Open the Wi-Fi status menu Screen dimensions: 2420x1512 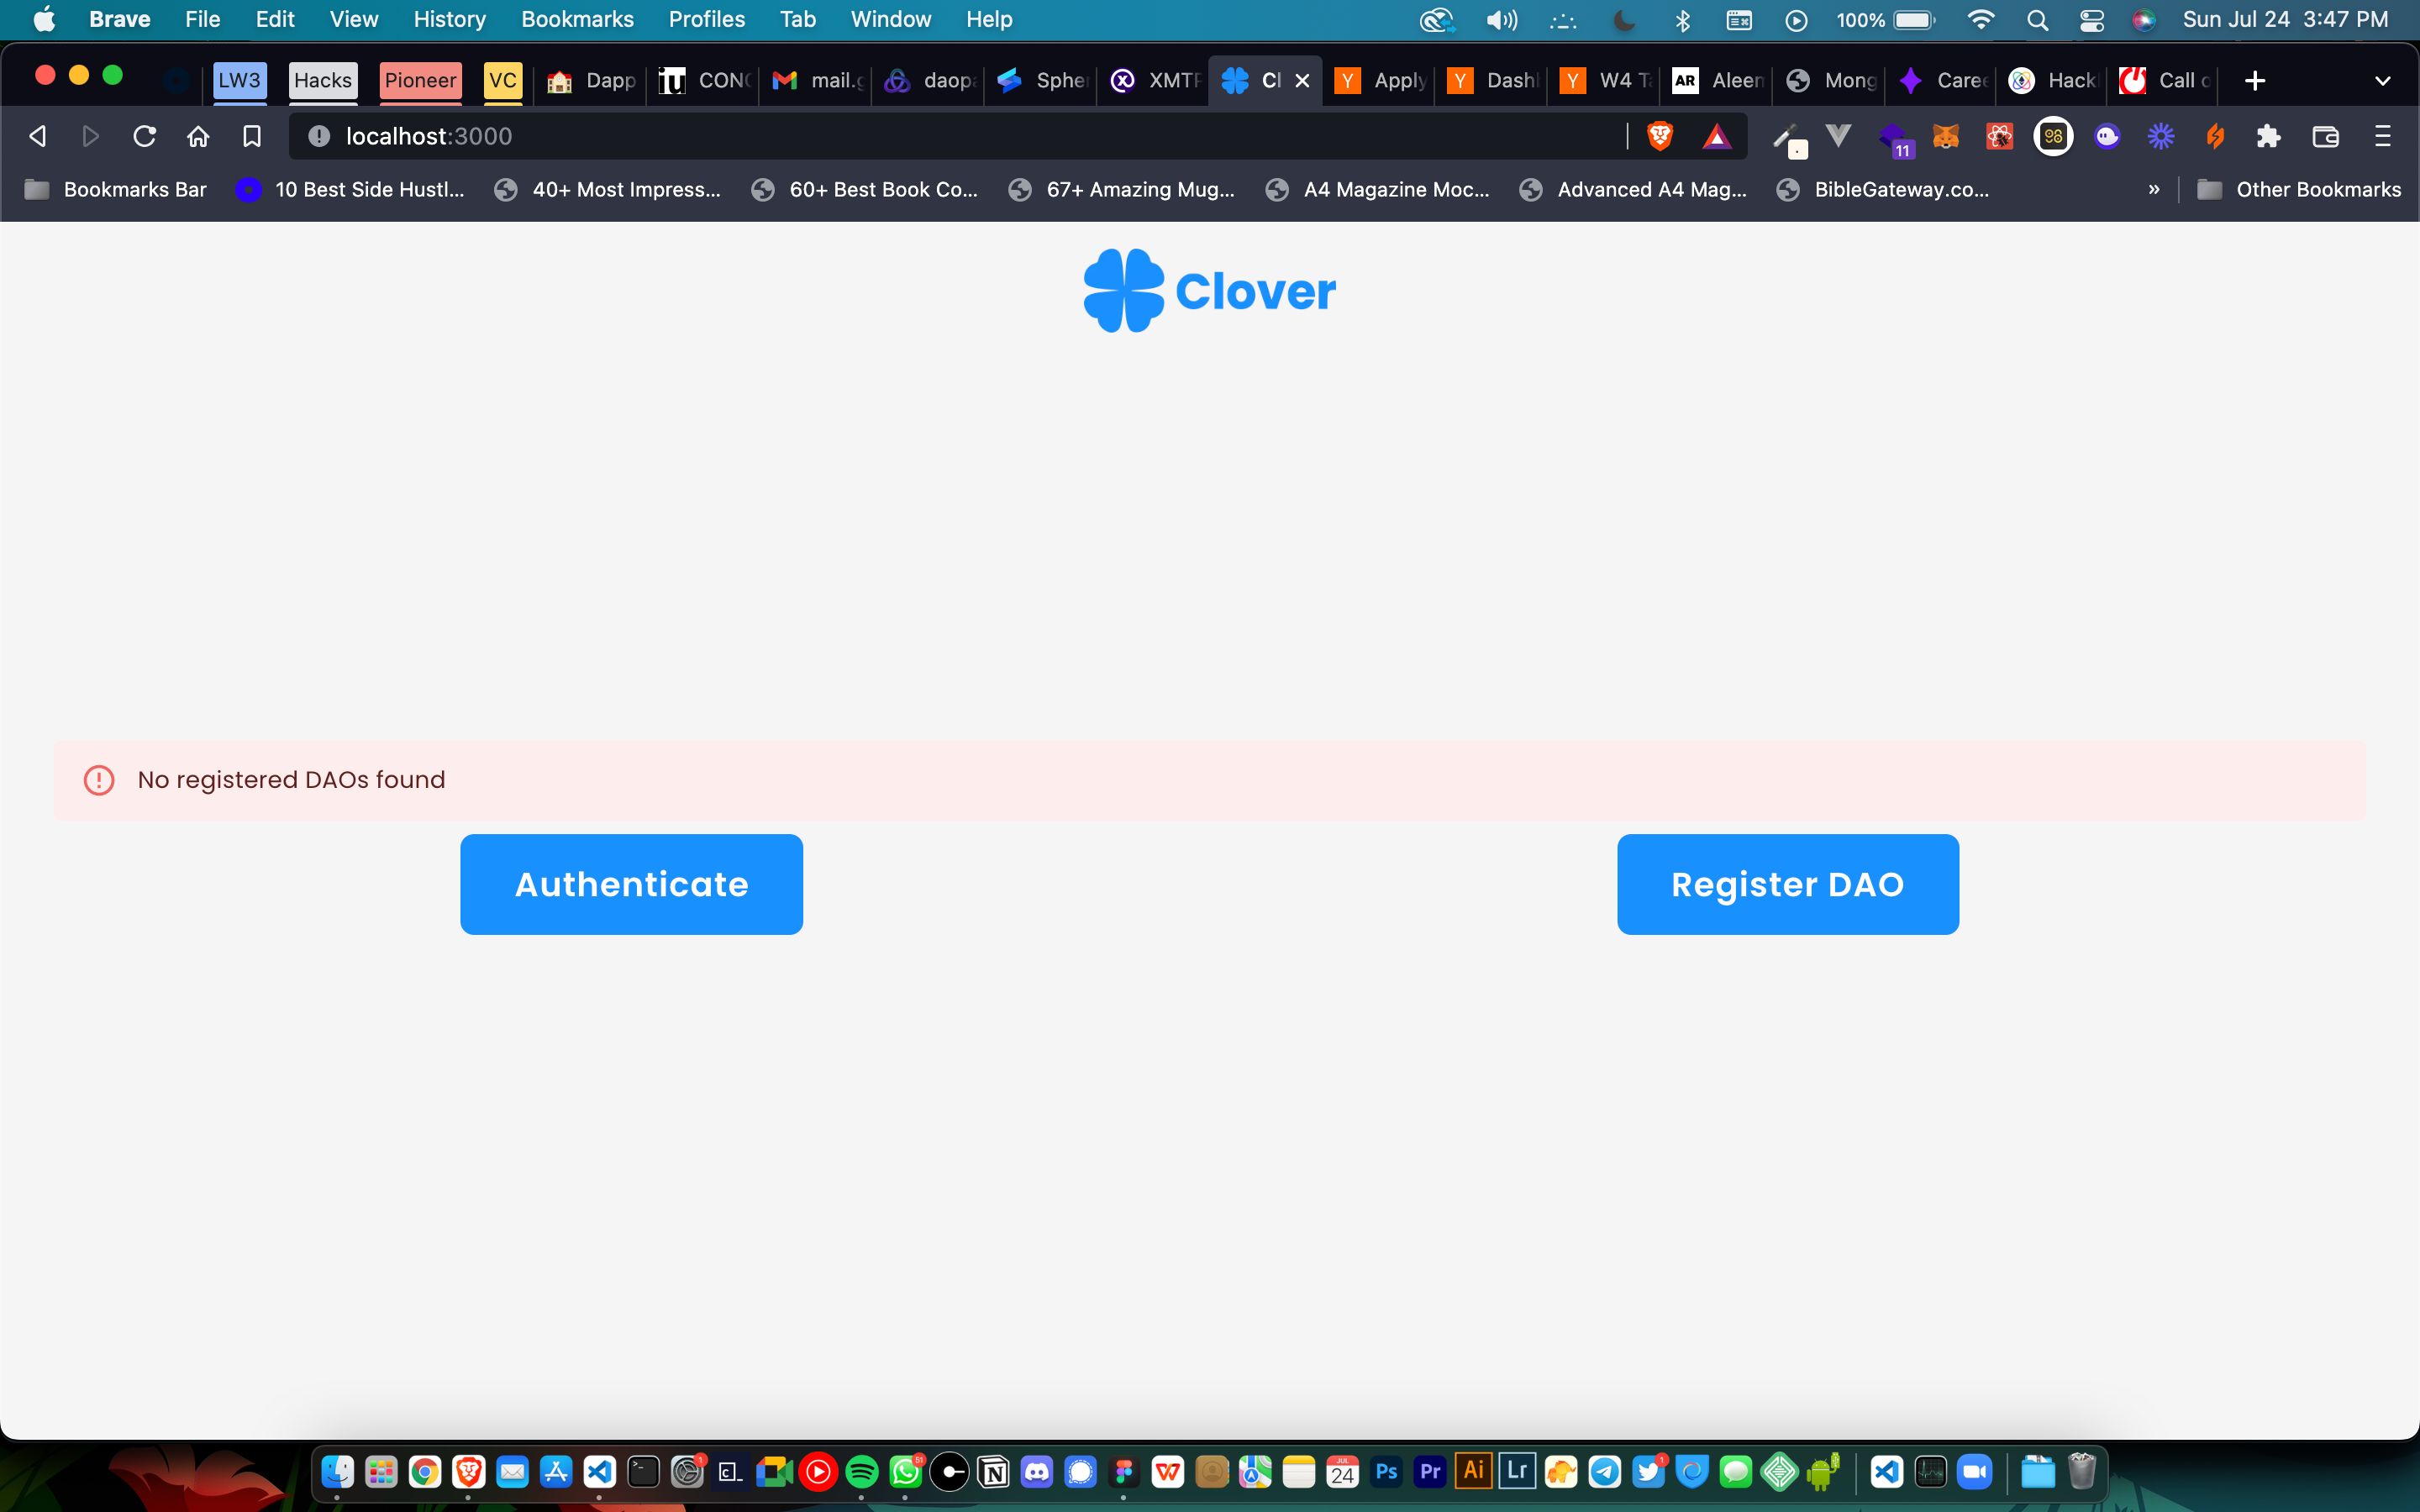(x=1980, y=19)
